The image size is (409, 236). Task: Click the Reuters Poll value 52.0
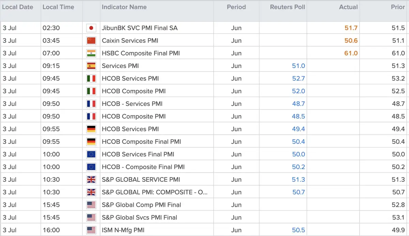point(299,91)
